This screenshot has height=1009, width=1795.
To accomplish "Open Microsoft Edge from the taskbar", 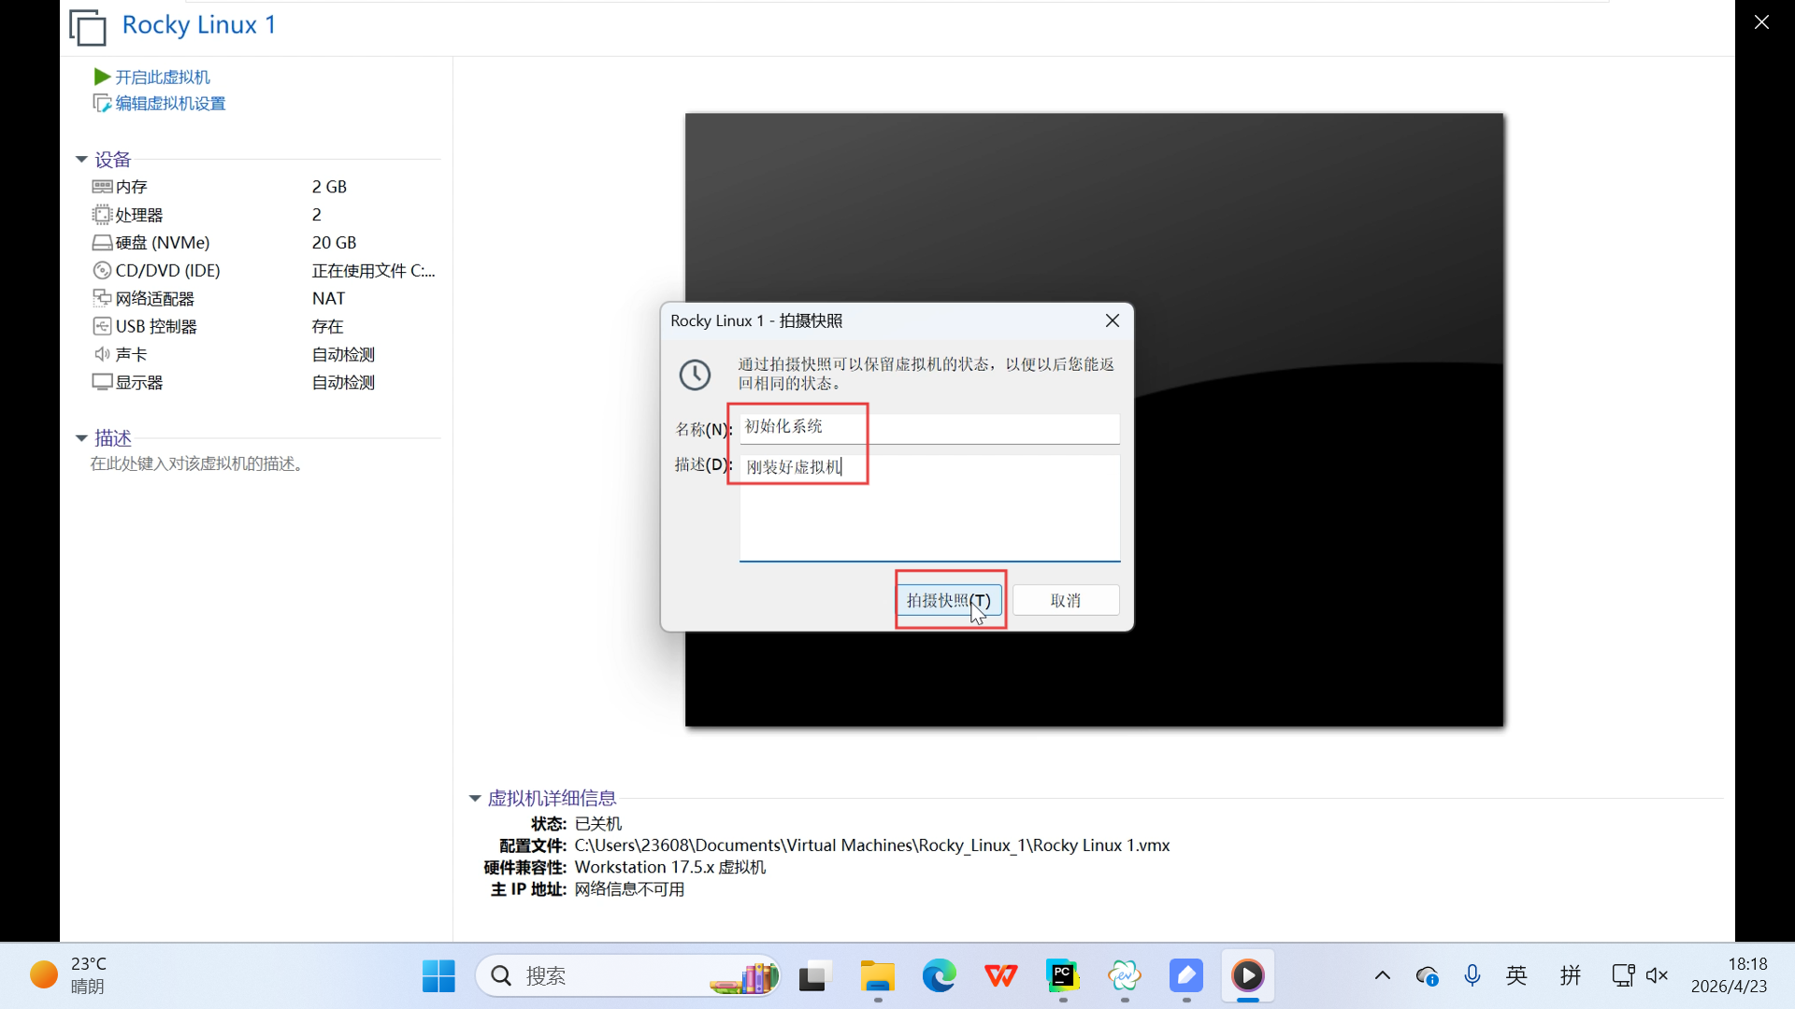I will tap(939, 975).
